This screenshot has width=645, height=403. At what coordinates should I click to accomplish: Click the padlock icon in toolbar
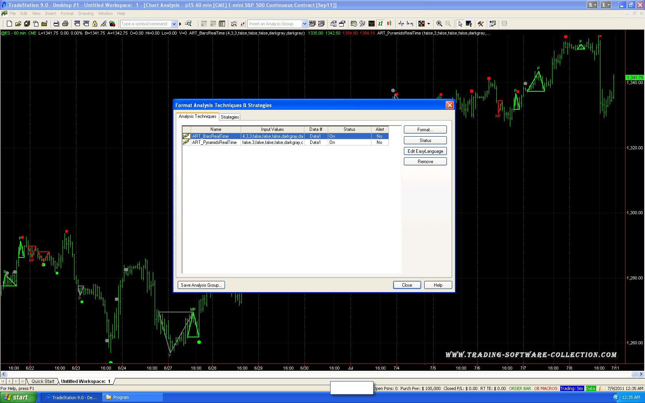pos(95,24)
